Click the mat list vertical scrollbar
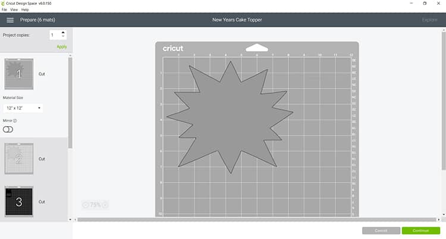This screenshot has width=446, height=239. [x=70, y=102]
